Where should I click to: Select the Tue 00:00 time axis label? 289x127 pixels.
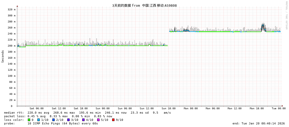pos(278,108)
